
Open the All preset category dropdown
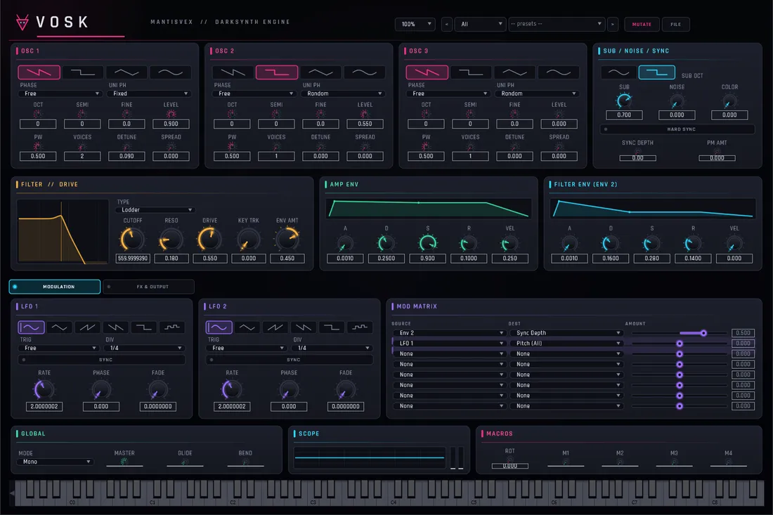tap(481, 24)
